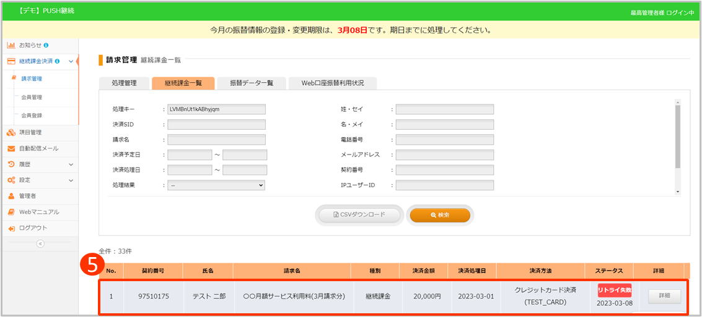This screenshot has width=702, height=317.
Task: Click the お知らせ chart icon in sidebar
Action: point(11,46)
